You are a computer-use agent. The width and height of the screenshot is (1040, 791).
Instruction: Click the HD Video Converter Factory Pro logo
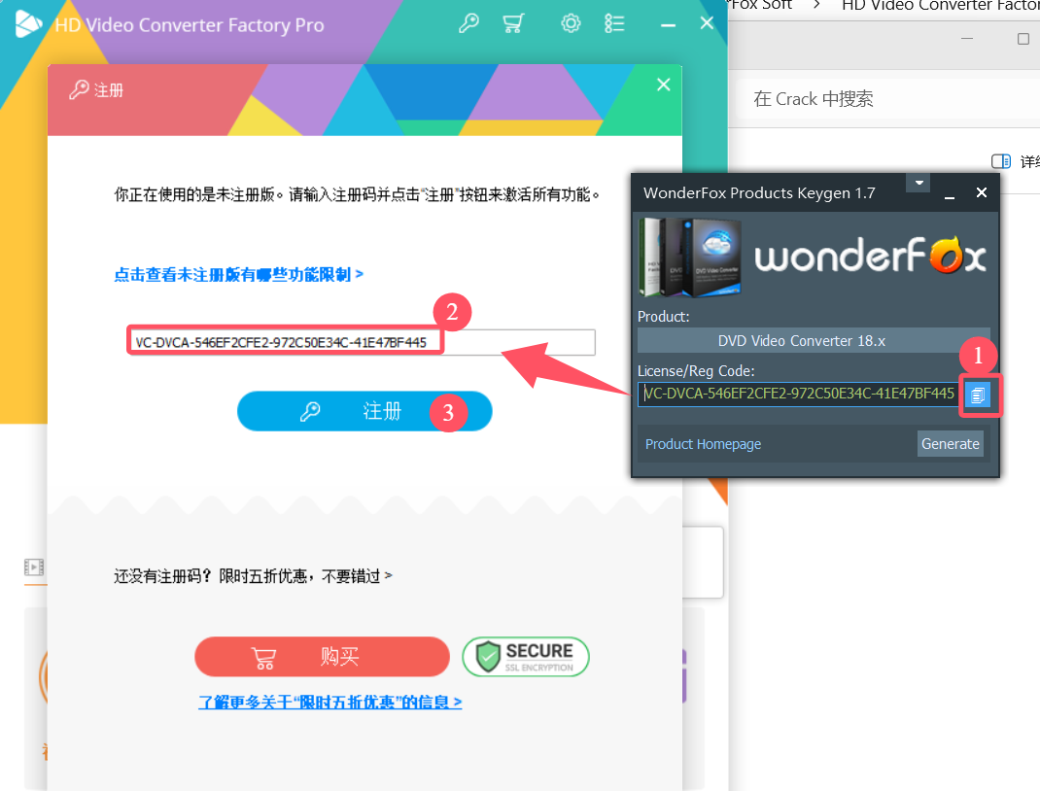[x=28, y=24]
